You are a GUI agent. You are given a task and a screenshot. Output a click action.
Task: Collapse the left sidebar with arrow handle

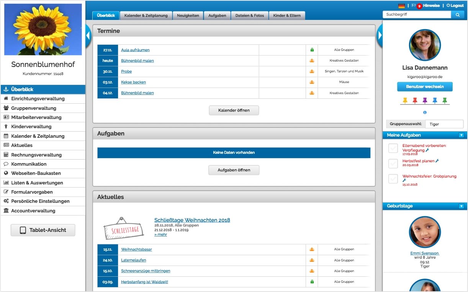click(x=88, y=36)
